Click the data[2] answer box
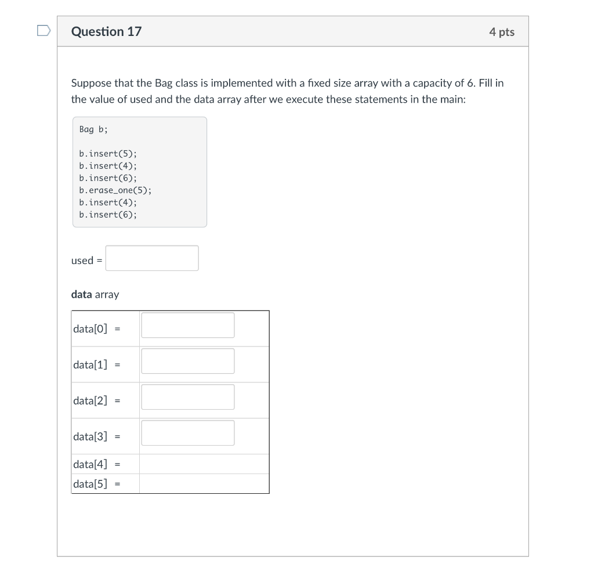The width and height of the screenshot is (594, 571). click(x=187, y=397)
